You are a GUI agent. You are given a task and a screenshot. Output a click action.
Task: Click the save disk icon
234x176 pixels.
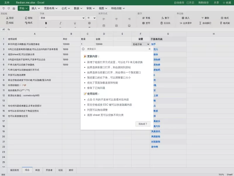tap(14, 9)
